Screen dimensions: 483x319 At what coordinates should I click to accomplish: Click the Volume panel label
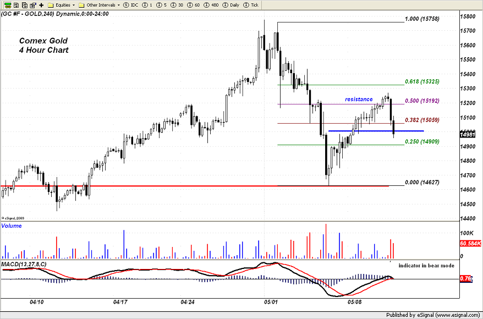click(12, 226)
